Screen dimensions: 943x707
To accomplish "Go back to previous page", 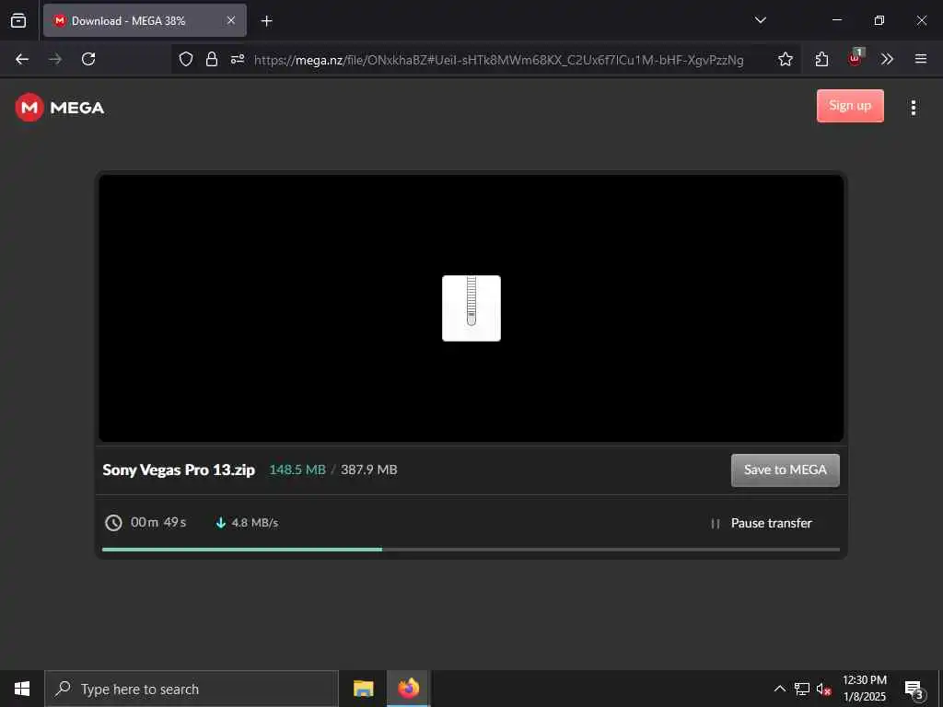I will (22, 59).
